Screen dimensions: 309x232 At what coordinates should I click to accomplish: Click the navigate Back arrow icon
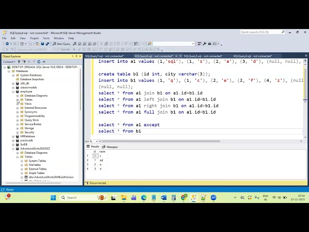coord(7,44)
